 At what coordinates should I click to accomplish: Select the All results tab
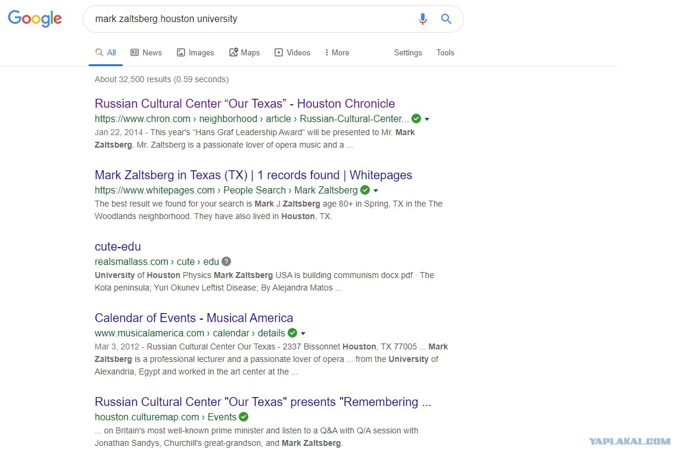click(x=105, y=52)
